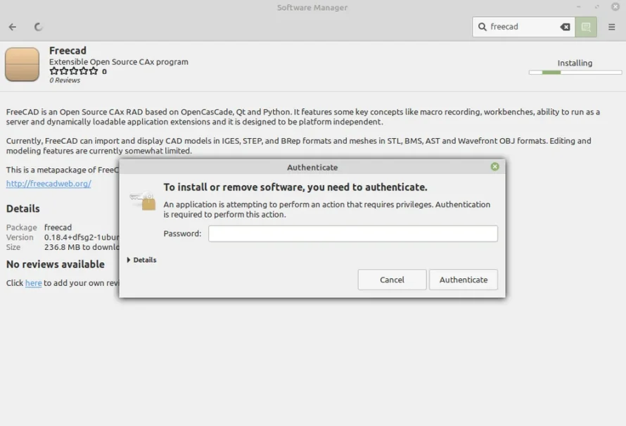
Task: Click the magnifying glass search icon
Action: (483, 27)
